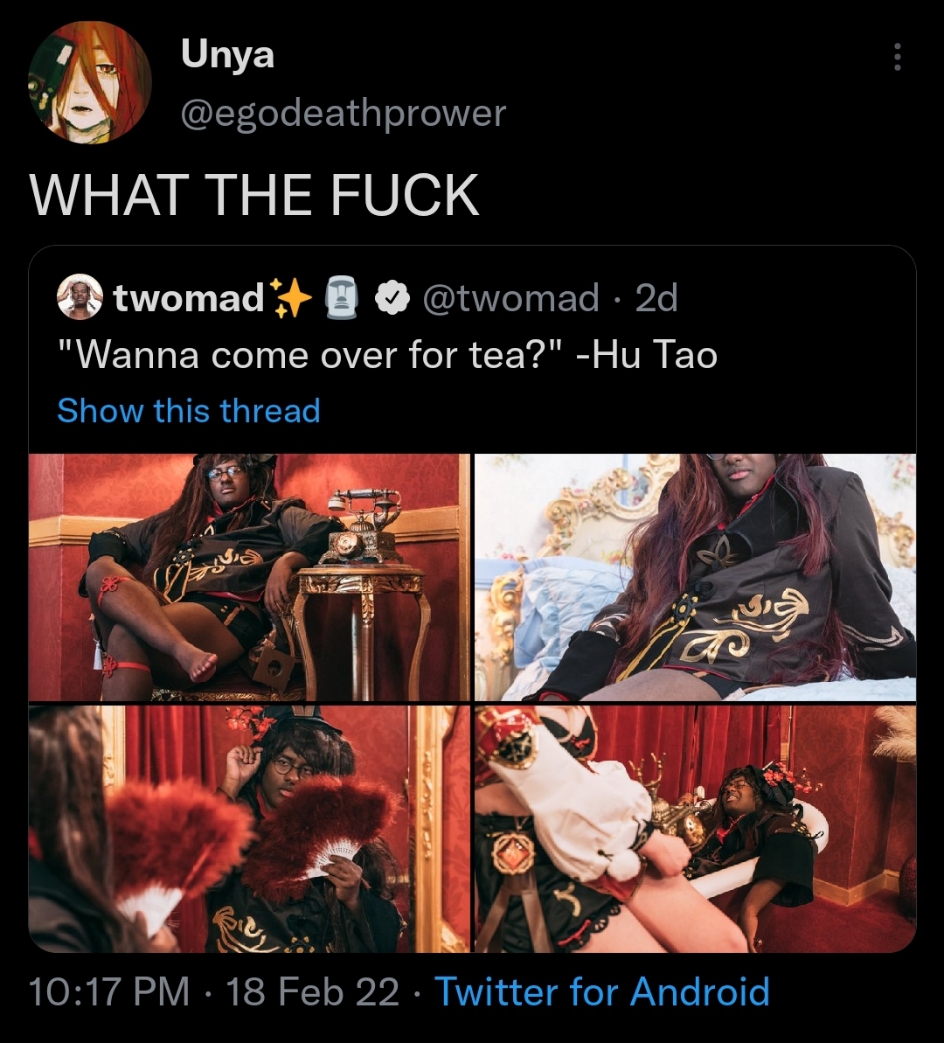View the photo with the antique telephone table
This screenshot has width=944, height=1043.
pos(249,577)
